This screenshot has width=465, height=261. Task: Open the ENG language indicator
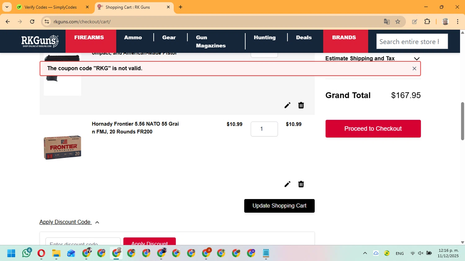(x=400, y=253)
